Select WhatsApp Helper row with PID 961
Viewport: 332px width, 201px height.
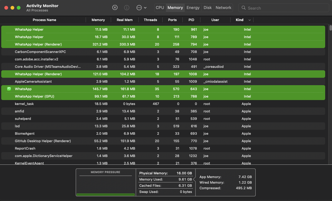coord(163,29)
